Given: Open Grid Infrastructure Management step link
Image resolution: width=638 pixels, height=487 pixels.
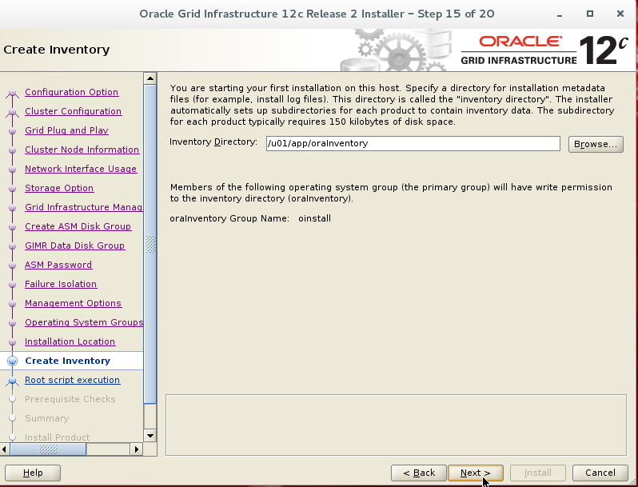Looking at the screenshot, I should (x=83, y=207).
